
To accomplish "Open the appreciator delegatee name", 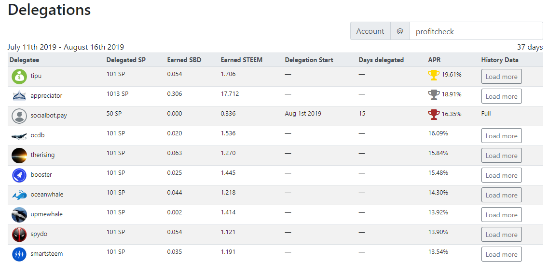I will point(46,95).
